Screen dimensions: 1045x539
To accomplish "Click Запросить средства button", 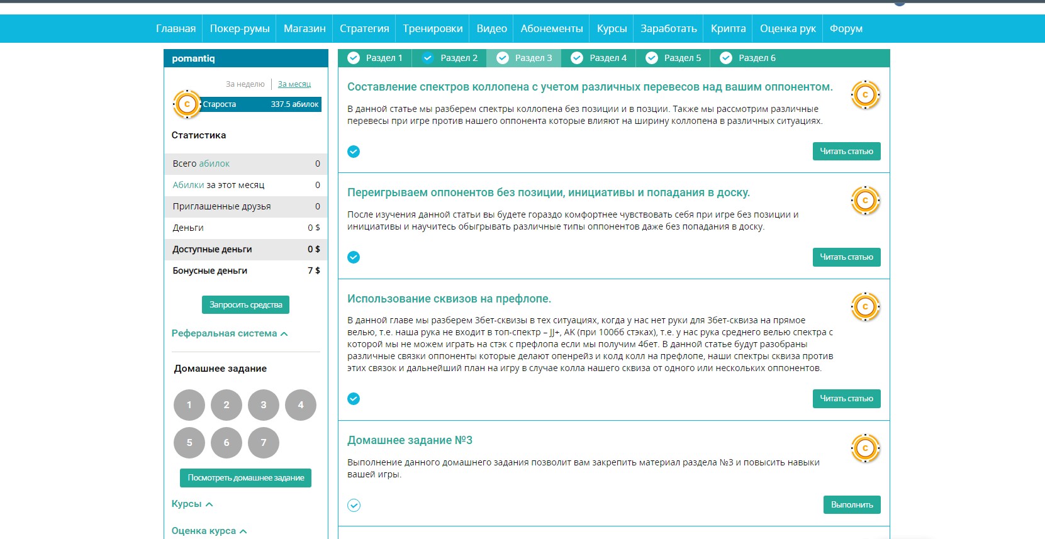I will (245, 304).
